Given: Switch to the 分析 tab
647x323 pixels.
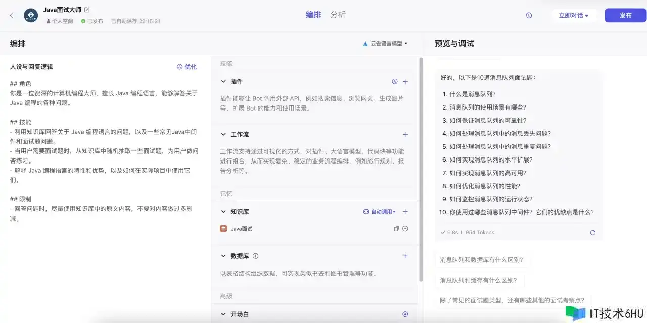Looking at the screenshot, I should click(338, 15).
